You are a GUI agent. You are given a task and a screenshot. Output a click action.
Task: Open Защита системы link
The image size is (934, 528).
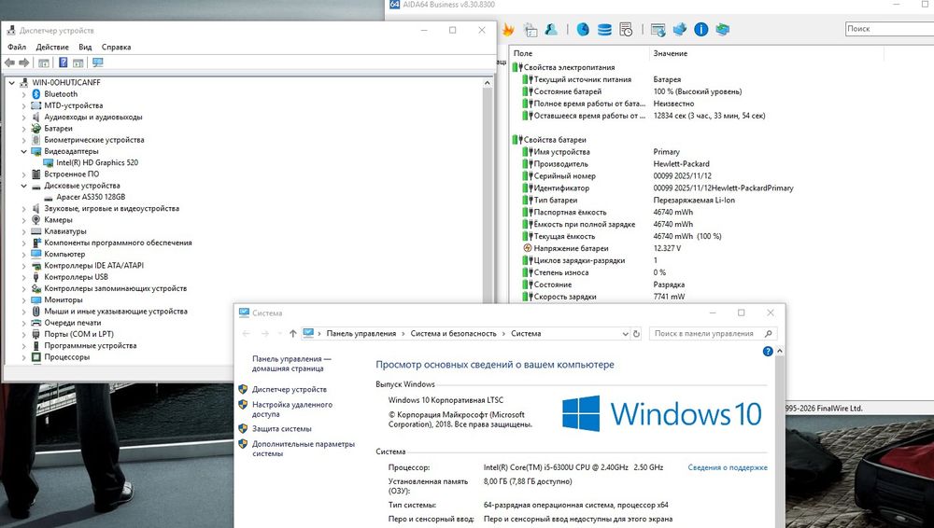coord(282,428)
